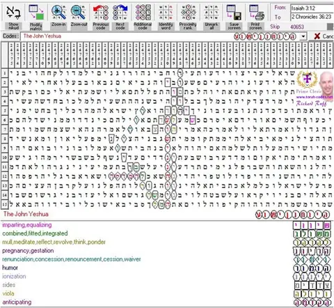The width and height of the screenshot is (334, 308).
Task: Go to Next code icon
Action: click(x=120, y=13)
